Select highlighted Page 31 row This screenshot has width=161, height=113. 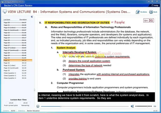pos(18,60)
